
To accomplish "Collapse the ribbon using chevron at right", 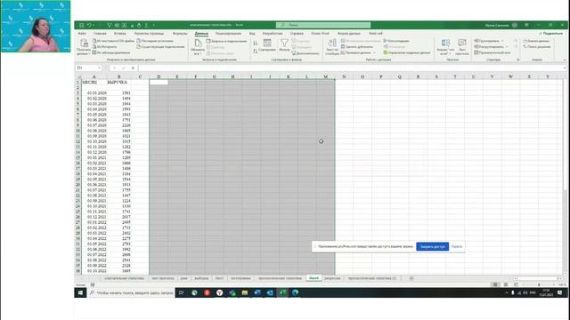I will [x=564, y=60].
